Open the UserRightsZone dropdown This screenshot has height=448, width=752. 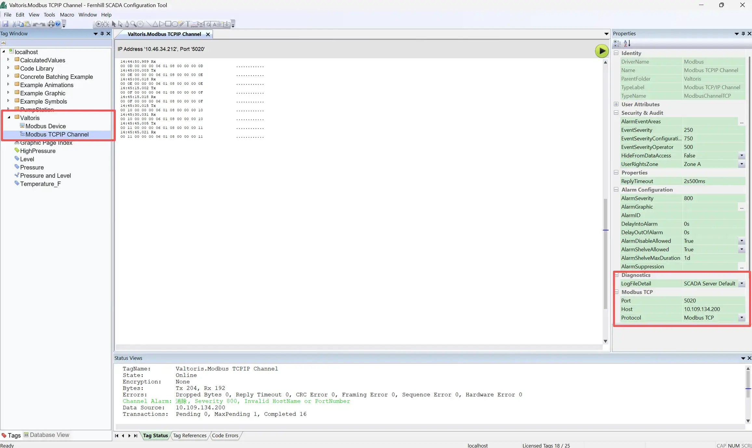(742, 164)
